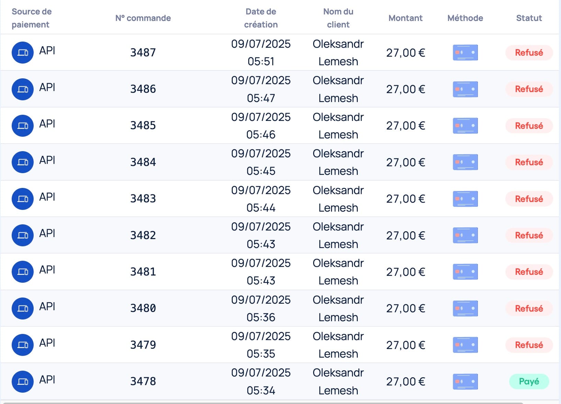Screen dimensions: 561x404
Task: Click the card payment method icon for order 3483
Action: 465,199
